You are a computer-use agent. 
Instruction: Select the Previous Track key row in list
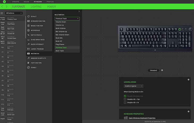click(x=12, y=19)
